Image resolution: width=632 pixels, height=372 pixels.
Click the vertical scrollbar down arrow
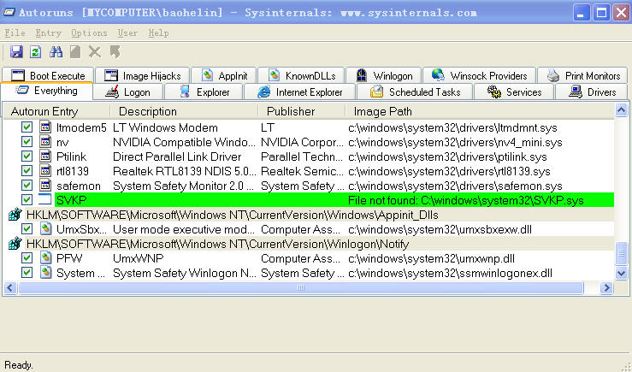coord(621,274)
